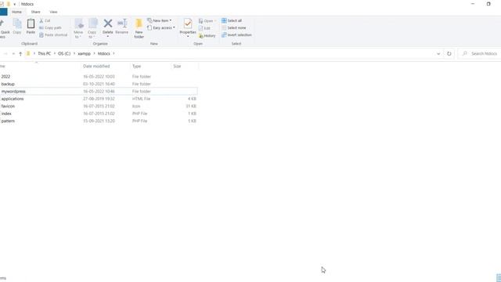Sort by Size column header
Viewport: 501px width, 282px height.
177,66
